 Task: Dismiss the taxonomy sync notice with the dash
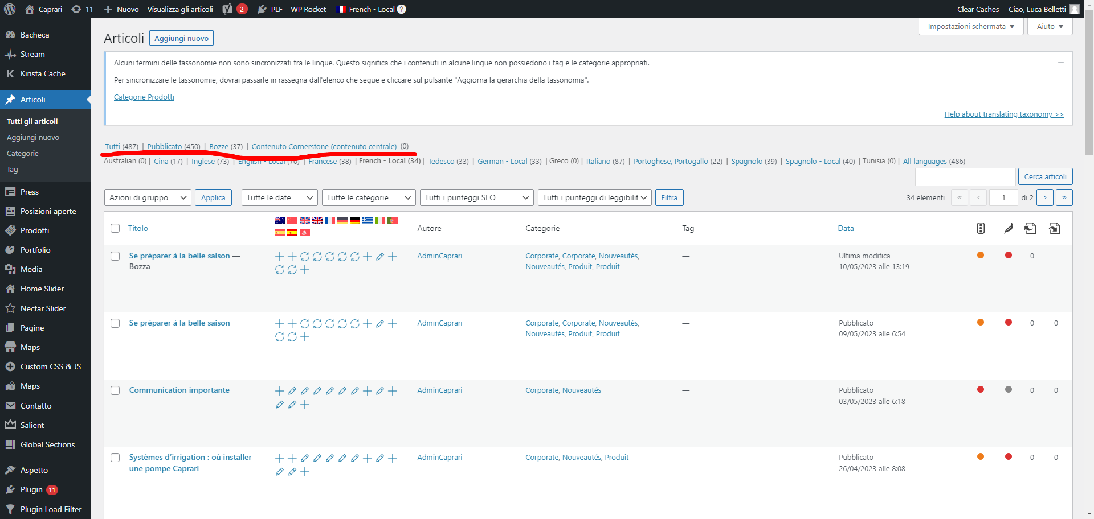pos(1061,63)
